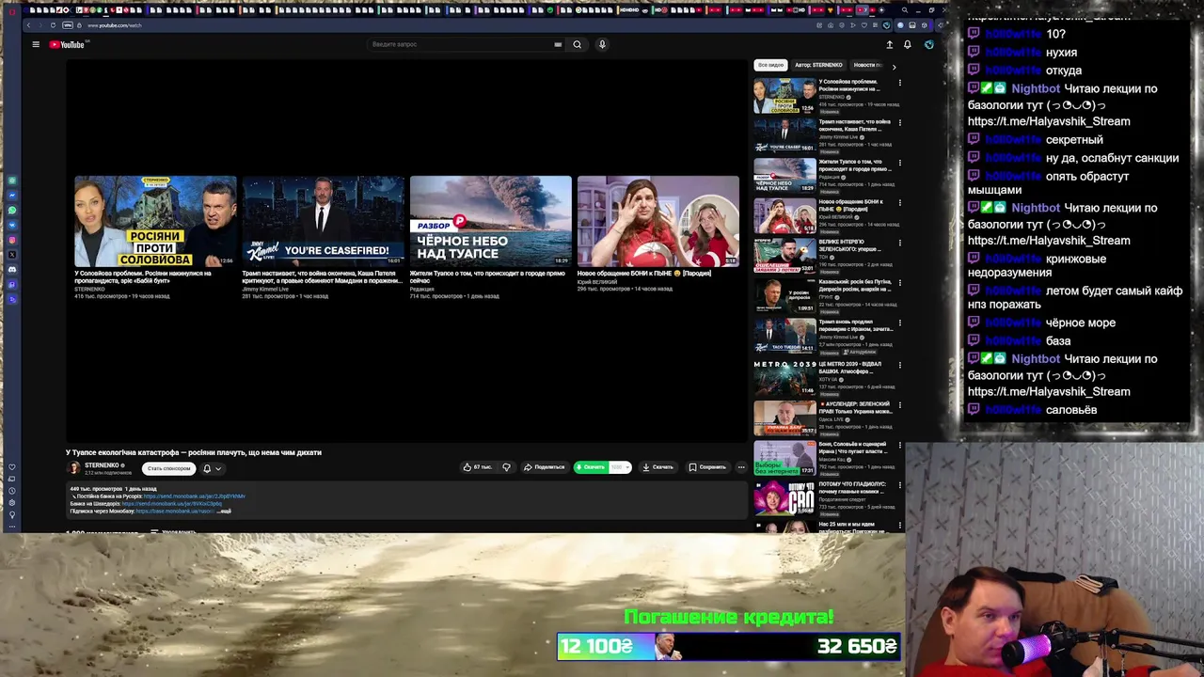Screen dimensions: 1204x677
Task: Click the STERNENKO channel avatar
Action: (73, 467)
